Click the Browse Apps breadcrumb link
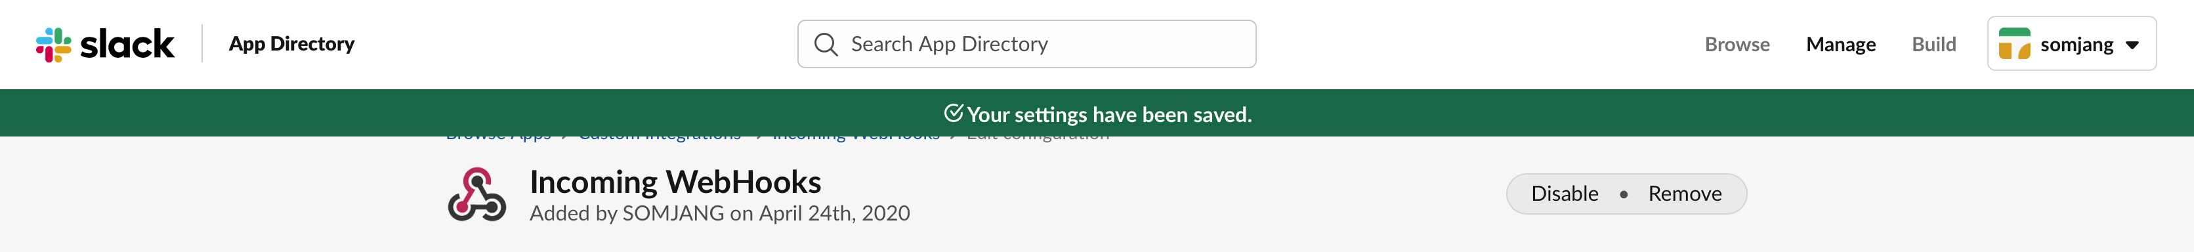Screen dimensions: 2194x252 pyautogui.click(x=498, y=136)
